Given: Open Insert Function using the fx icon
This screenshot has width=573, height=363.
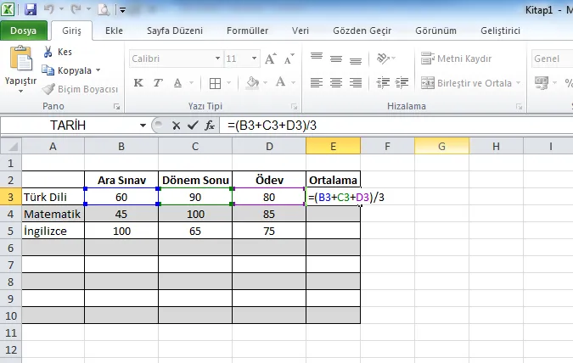Looking at the screenshot, I should click(x=209, y=125).
